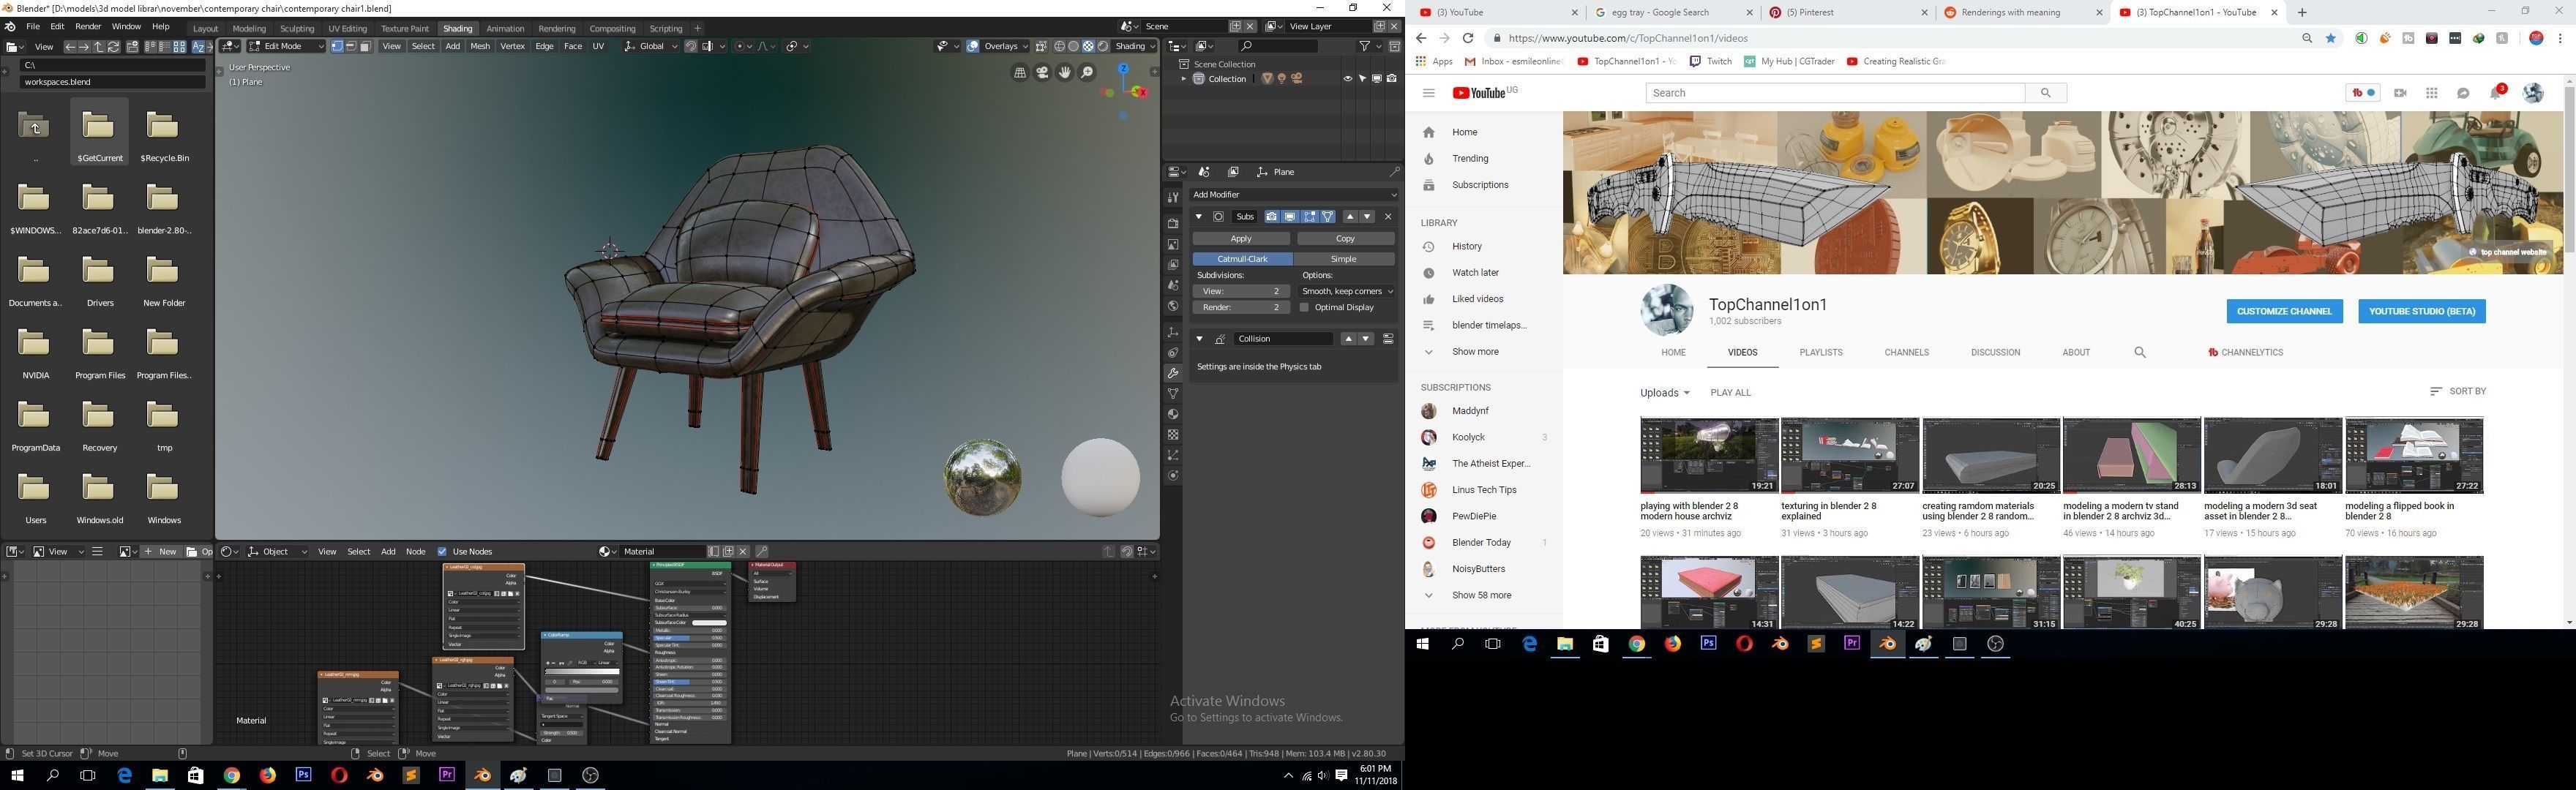
Task: Toggle Subs modifier render camera icon
Action: pos(1271,217)
